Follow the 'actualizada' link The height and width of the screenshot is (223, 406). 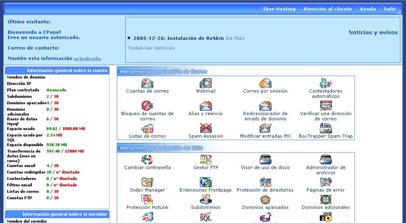(87, 58)
